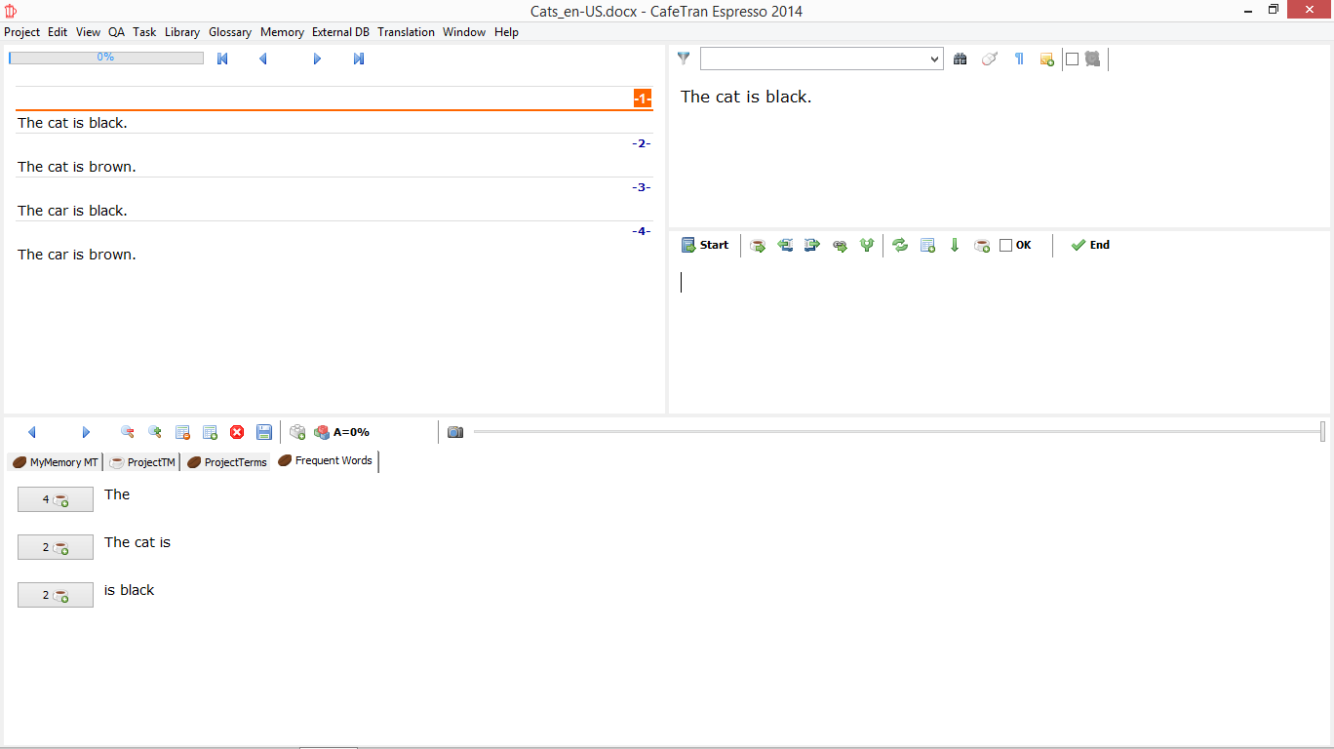Click the binoculars search icon
Image resolution: width=1334 pixels, height=749 pixels.
(x=961, y=59)
